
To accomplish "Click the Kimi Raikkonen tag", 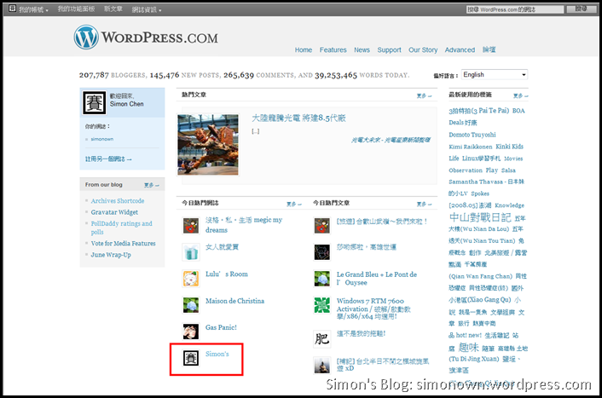I will pos(471,147).
